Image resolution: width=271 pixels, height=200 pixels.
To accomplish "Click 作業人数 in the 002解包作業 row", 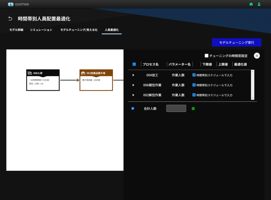I will click(x=178, y=95).
